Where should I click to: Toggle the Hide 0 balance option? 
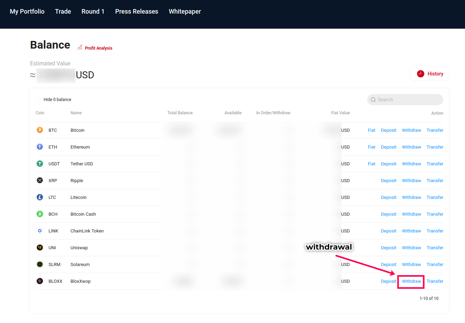click(x=38, y=100)
